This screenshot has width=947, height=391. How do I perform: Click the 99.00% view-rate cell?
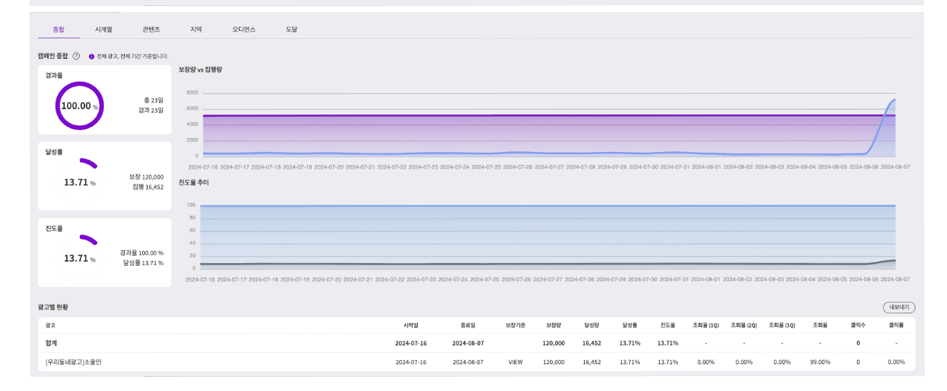point(820,362)
